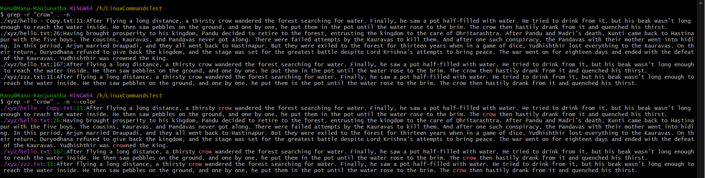Click the scrollbar up arrow
The height and width of the screenshot is (178, 705).
point(701,3)
